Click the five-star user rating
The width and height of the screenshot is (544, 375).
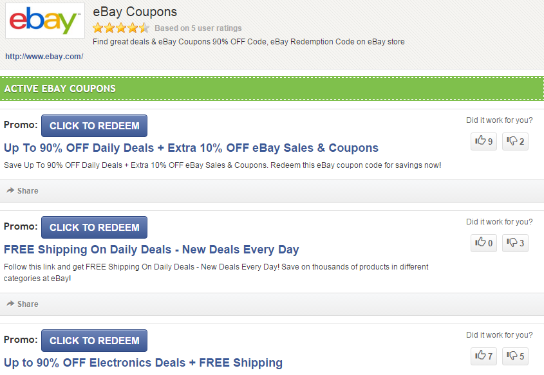[x=120, y=28]
